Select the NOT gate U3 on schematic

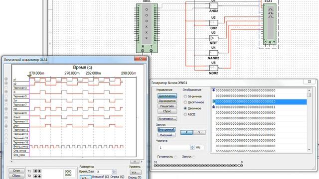pos(214,38)
